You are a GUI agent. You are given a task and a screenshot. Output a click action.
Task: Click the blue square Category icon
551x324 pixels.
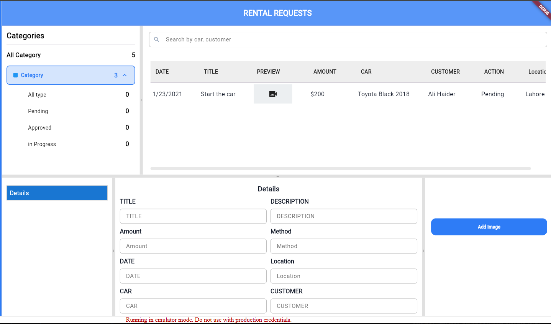(x=16, y=75)
